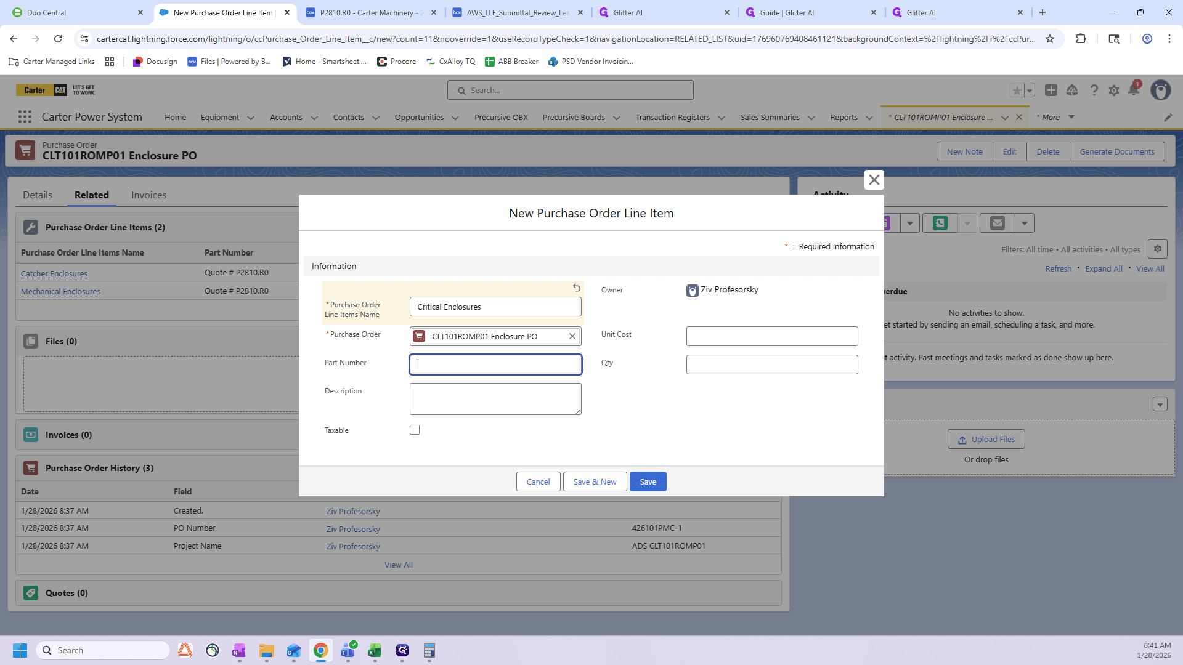
Task: Switch to the Invoices tab
Action: [148, 195]
